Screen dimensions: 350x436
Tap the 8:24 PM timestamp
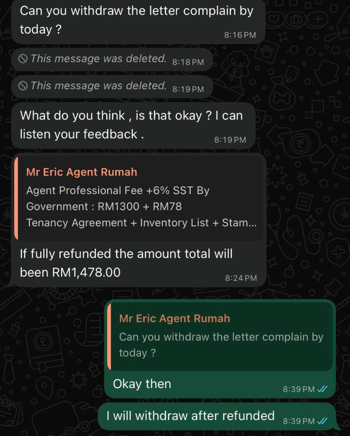[241, 278]
